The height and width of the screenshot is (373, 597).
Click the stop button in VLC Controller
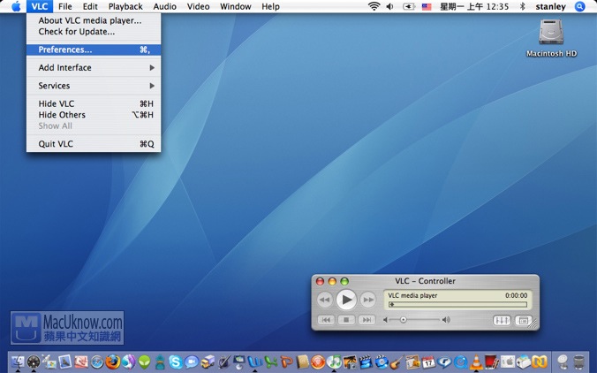pyautogui.click(x=346, y=320)
